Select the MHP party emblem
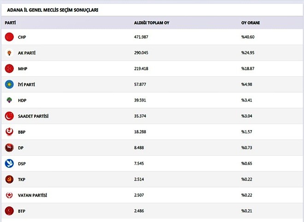The height and width of the screenshot is (222, 304). click(9, 69)
